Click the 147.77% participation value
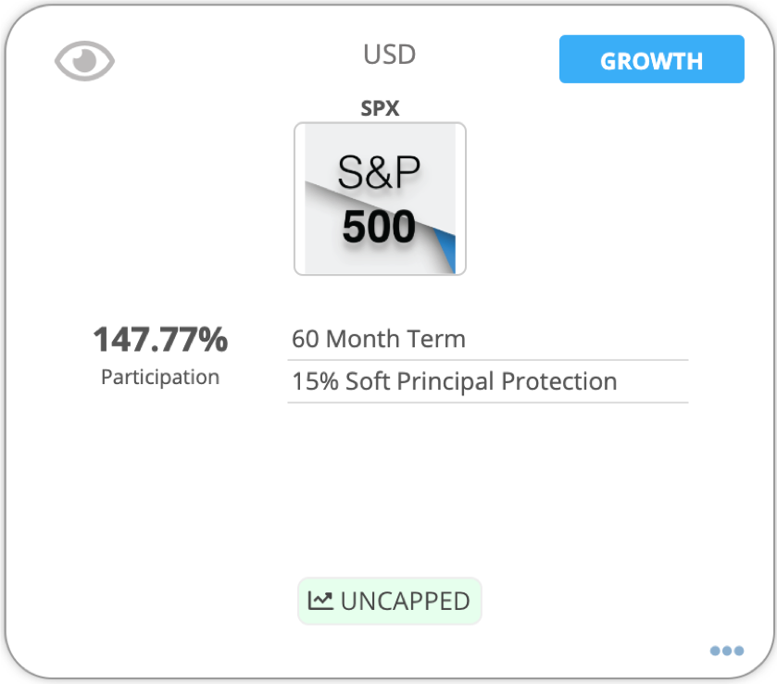The image size is (777, 684). pos(160,340)
